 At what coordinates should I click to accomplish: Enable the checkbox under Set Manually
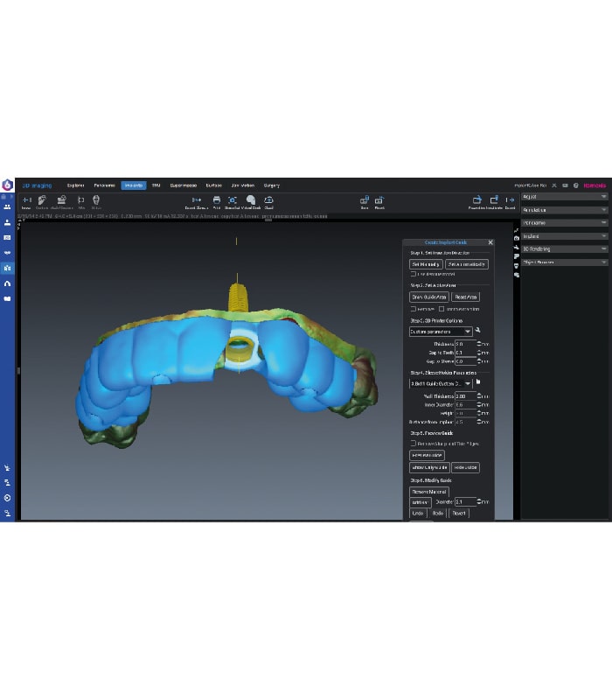[x=413, y=274]
